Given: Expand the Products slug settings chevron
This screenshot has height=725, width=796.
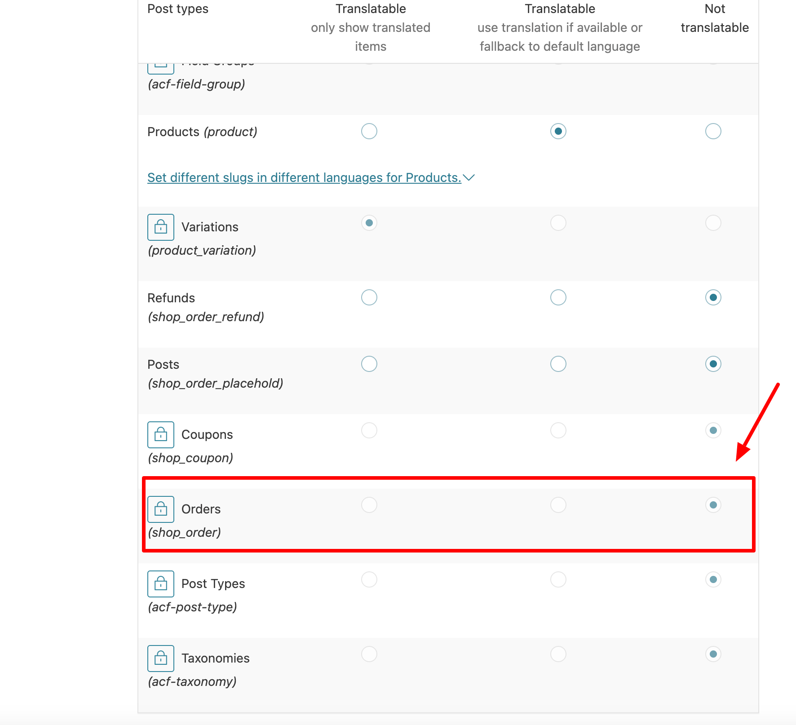Looking at the screenshot, I should [469, 178].
